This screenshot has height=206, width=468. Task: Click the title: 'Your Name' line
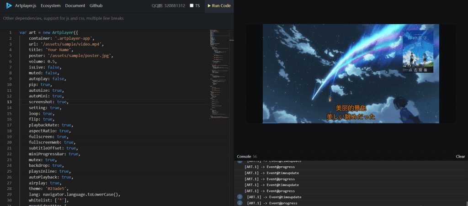51,50
